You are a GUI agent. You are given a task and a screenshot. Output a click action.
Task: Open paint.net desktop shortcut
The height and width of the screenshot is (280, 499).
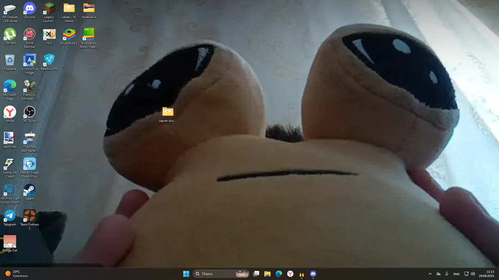[x=10, y=140]
